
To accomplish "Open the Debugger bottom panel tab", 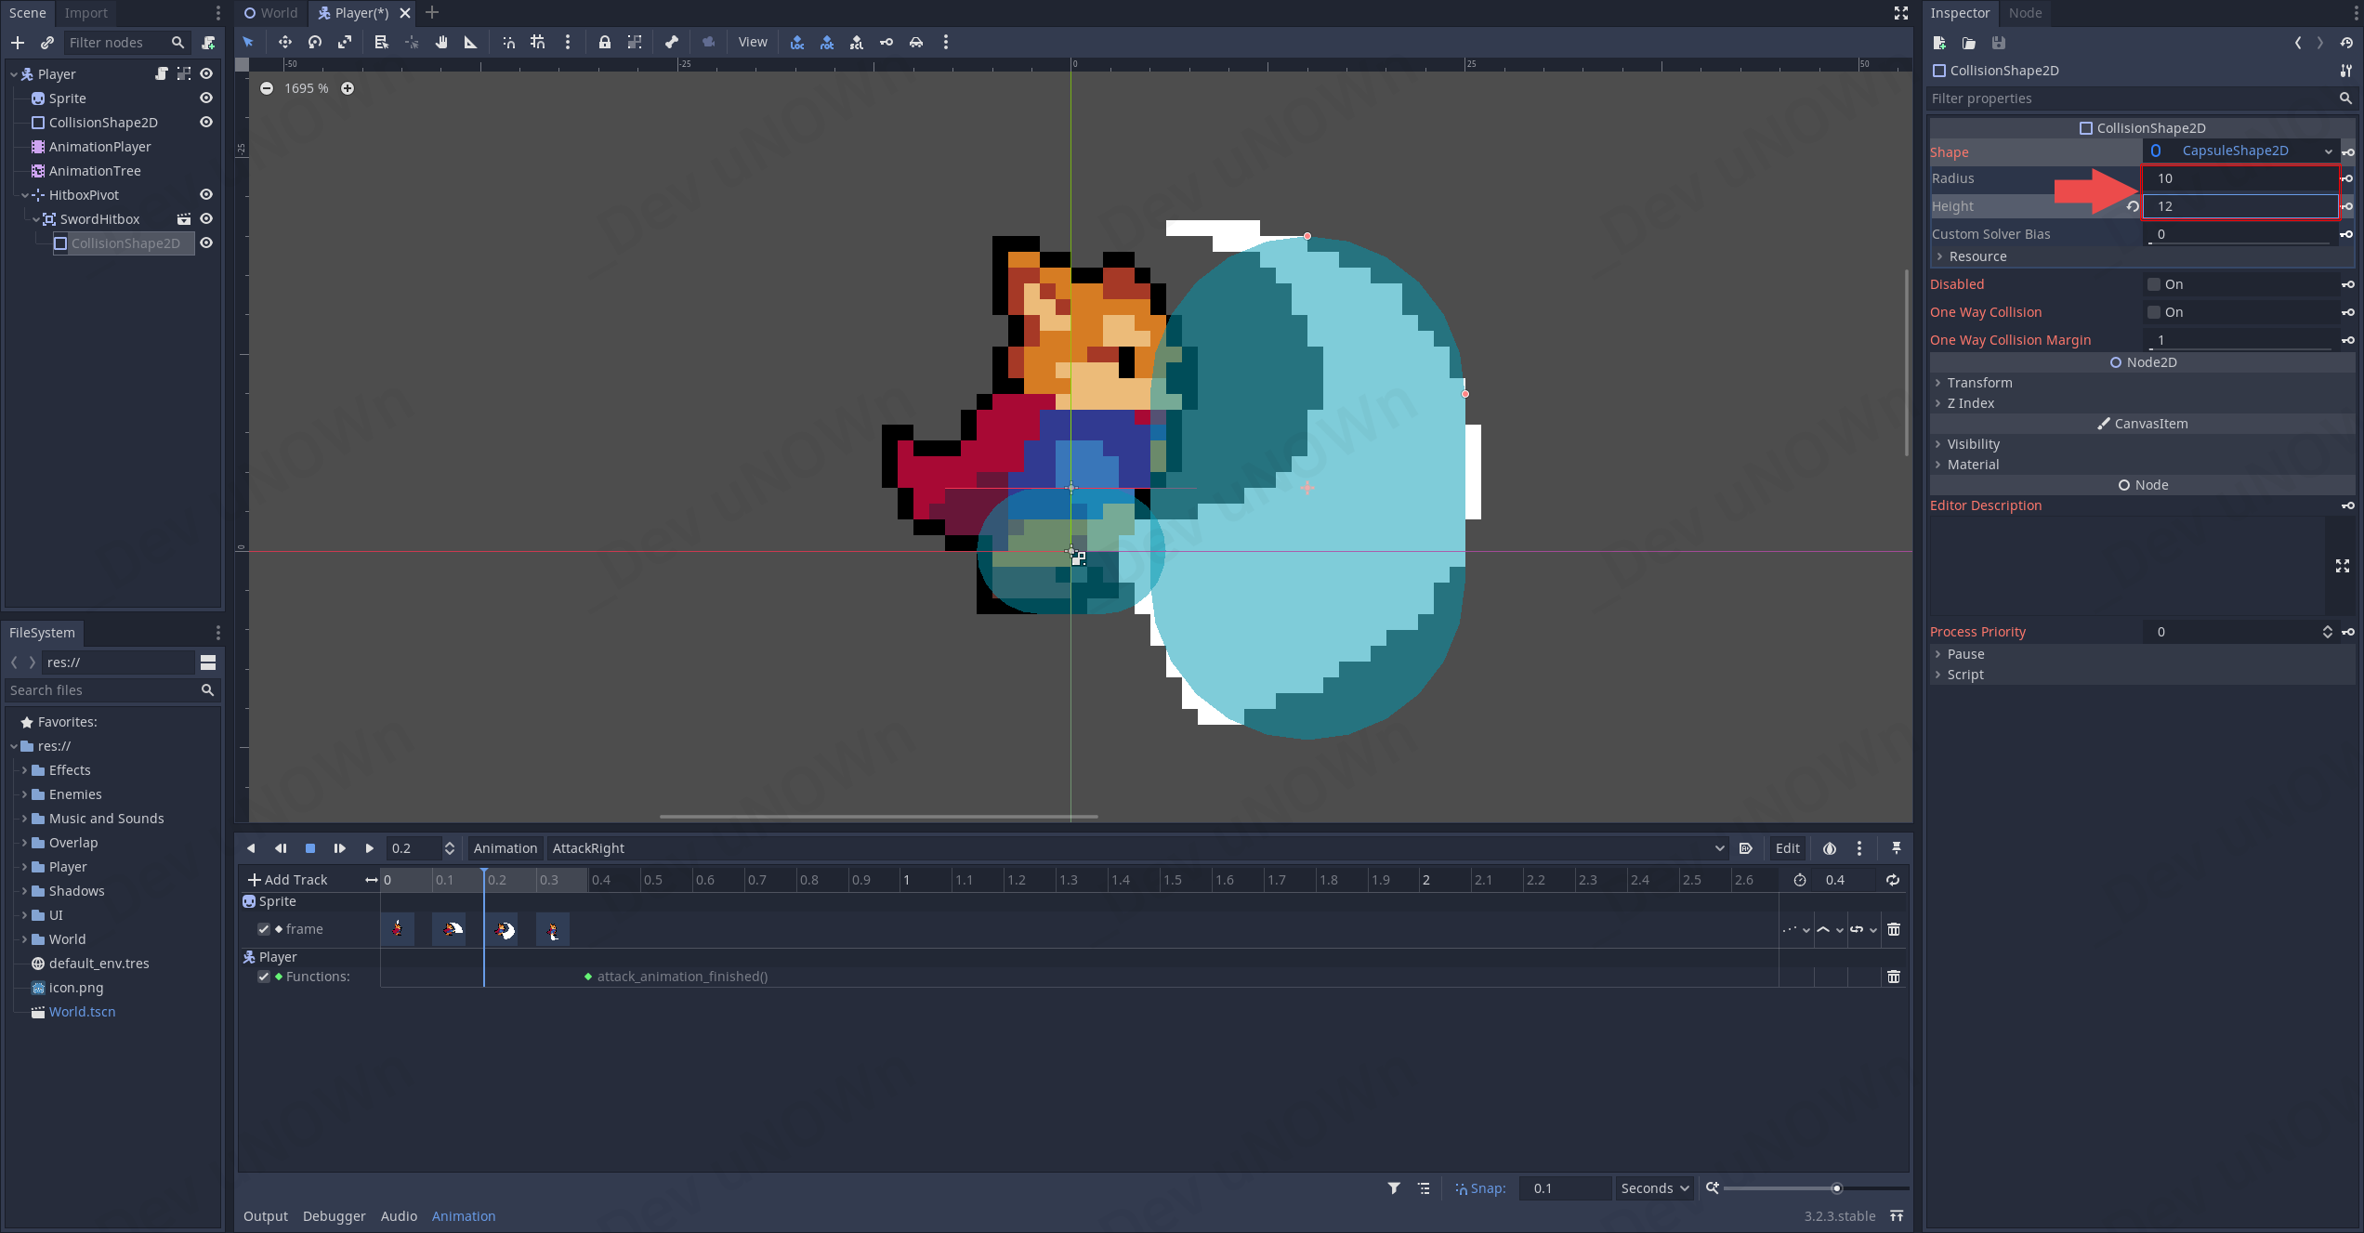I will coord(334,1216).
